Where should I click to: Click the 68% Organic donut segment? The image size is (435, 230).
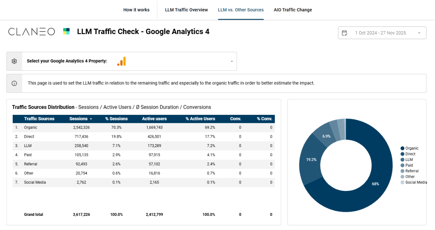pos(375,184)
